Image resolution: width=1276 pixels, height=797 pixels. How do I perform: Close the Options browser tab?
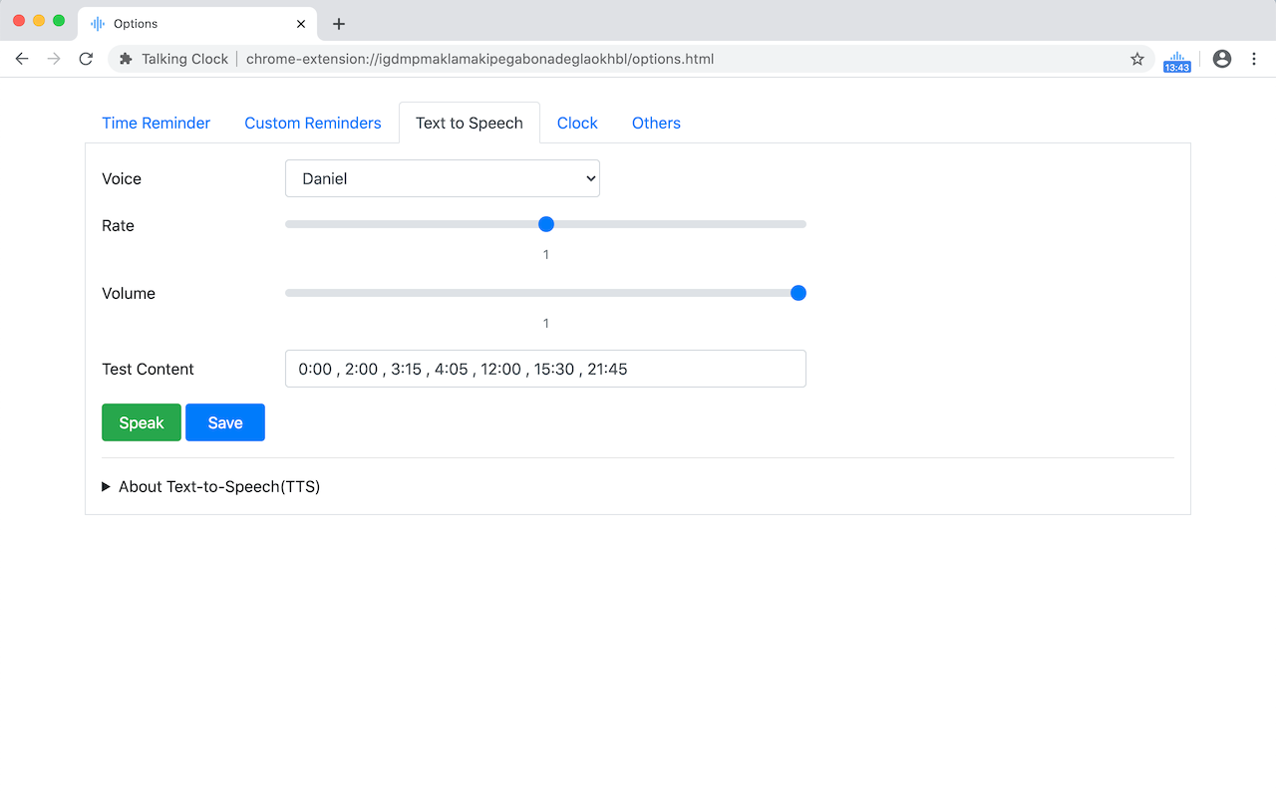click(x=301, y=24)
